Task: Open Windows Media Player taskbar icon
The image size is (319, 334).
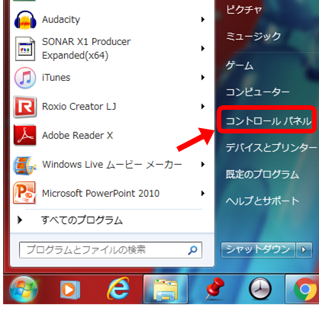Action: (70, 290)
